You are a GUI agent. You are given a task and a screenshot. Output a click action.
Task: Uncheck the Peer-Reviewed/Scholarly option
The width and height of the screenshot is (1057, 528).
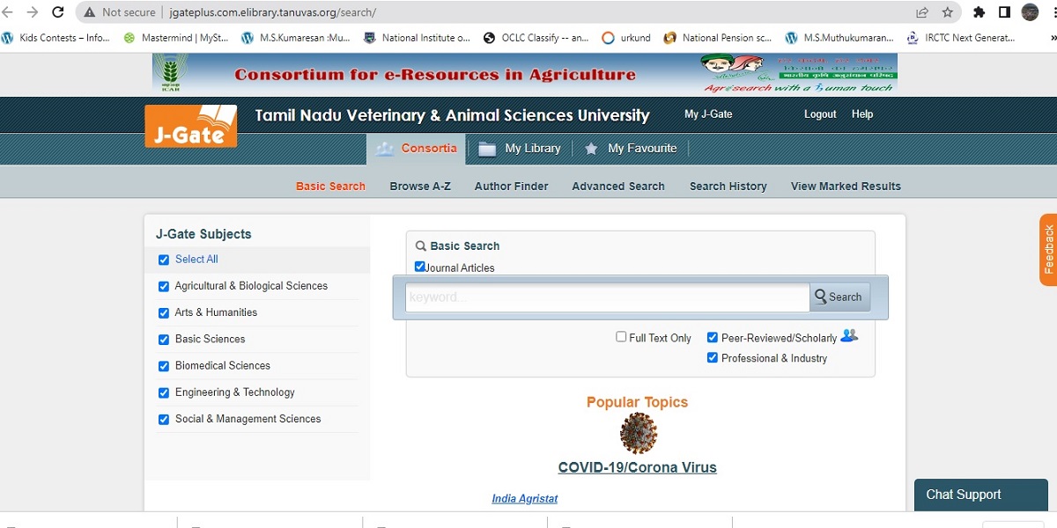point(713,337)
